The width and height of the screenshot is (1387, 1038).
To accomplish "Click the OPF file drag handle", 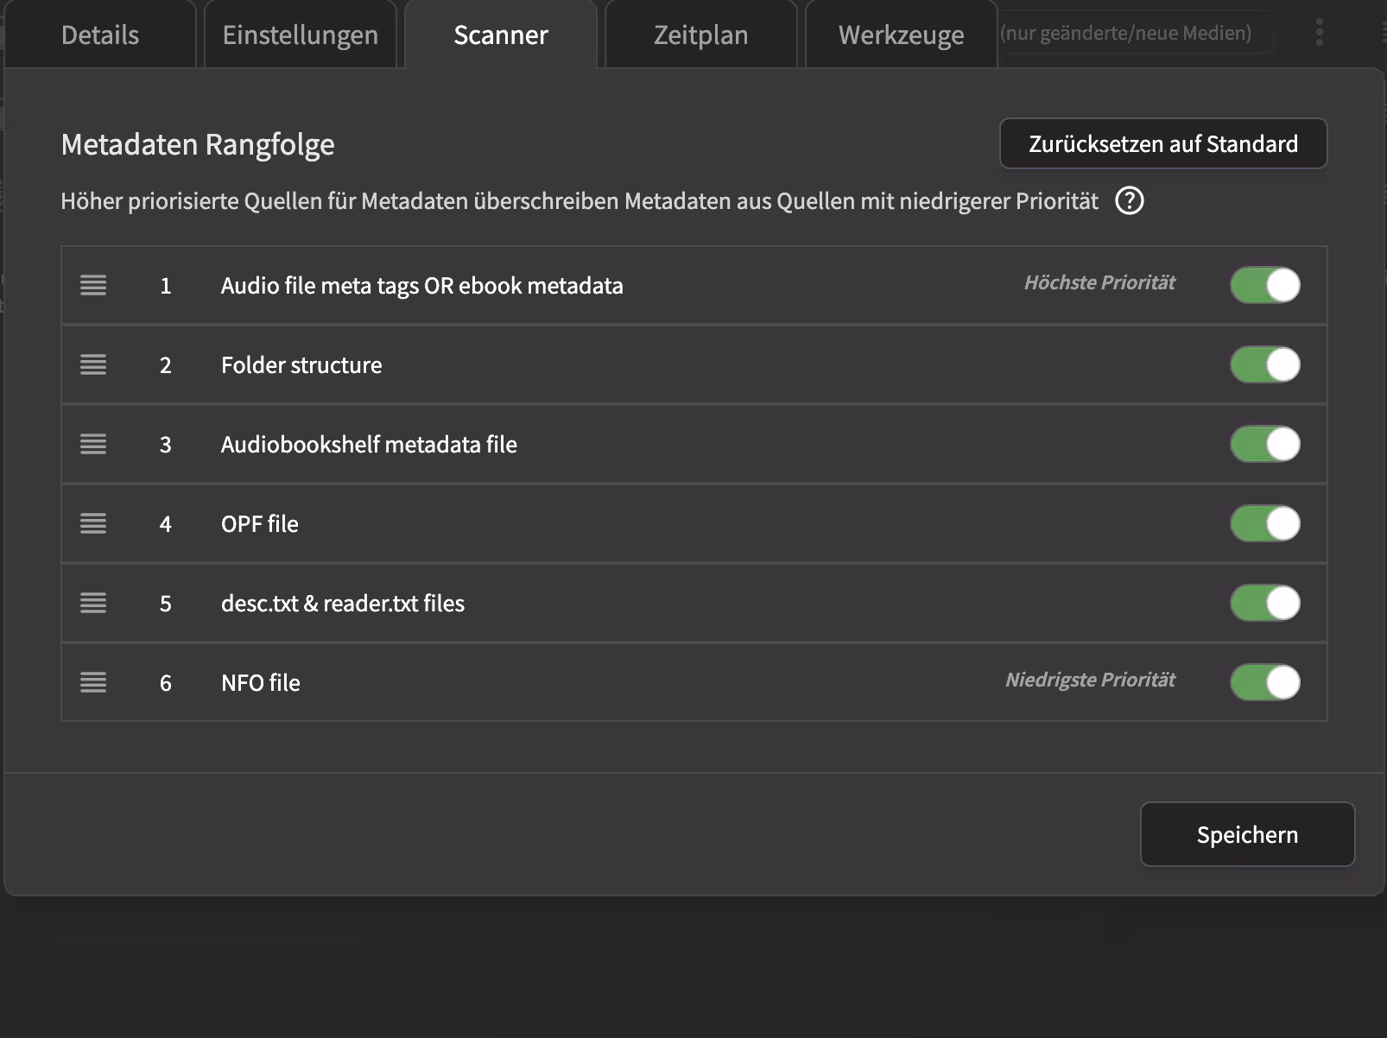I will 93,523.
